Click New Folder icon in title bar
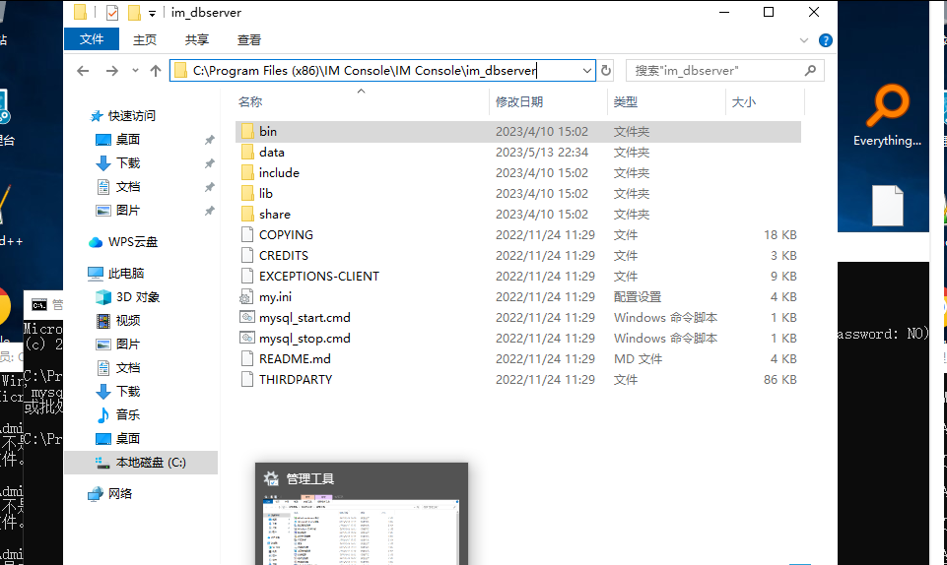Screen dimensions: 947x565 134,13
